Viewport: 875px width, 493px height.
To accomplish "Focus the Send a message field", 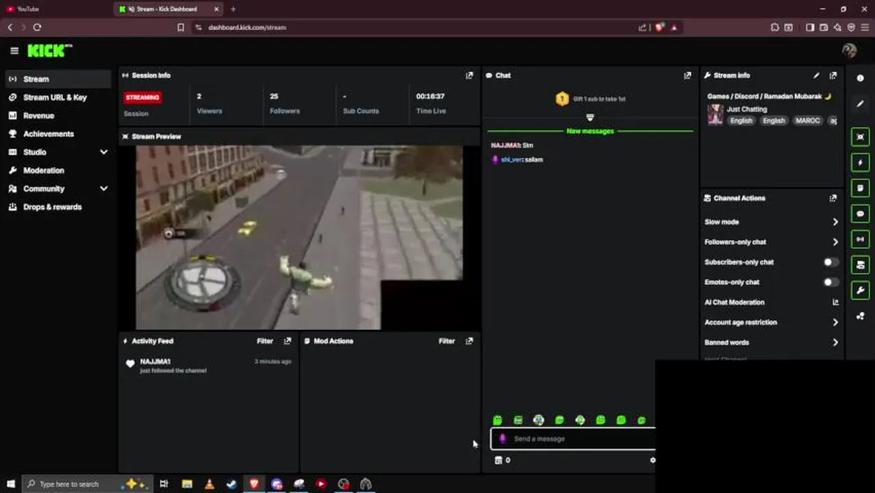I will [572, 438].
